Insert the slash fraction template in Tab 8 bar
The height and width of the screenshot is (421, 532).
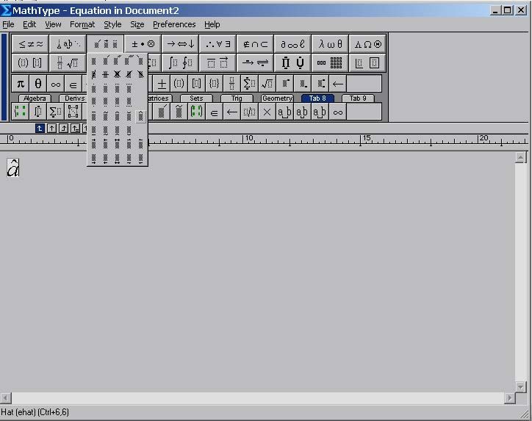coord(249,112)
